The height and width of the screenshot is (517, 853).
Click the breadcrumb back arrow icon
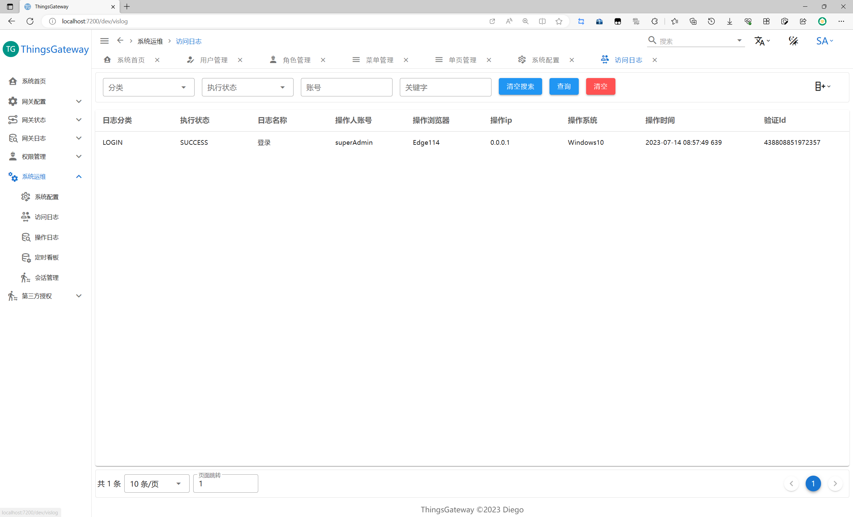120,41
